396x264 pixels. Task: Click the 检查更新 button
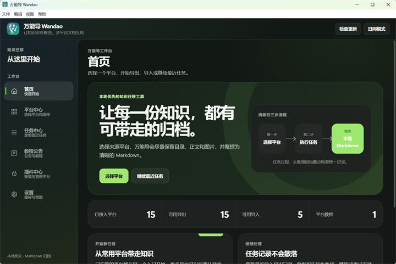point(348,29)
